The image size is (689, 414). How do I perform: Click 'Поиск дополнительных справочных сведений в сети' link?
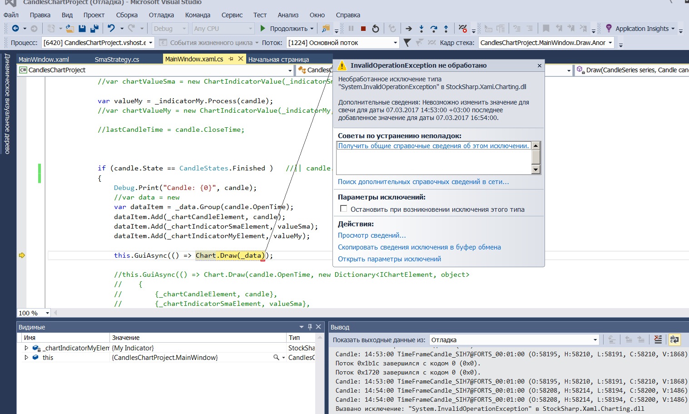[x=423, y=182]
